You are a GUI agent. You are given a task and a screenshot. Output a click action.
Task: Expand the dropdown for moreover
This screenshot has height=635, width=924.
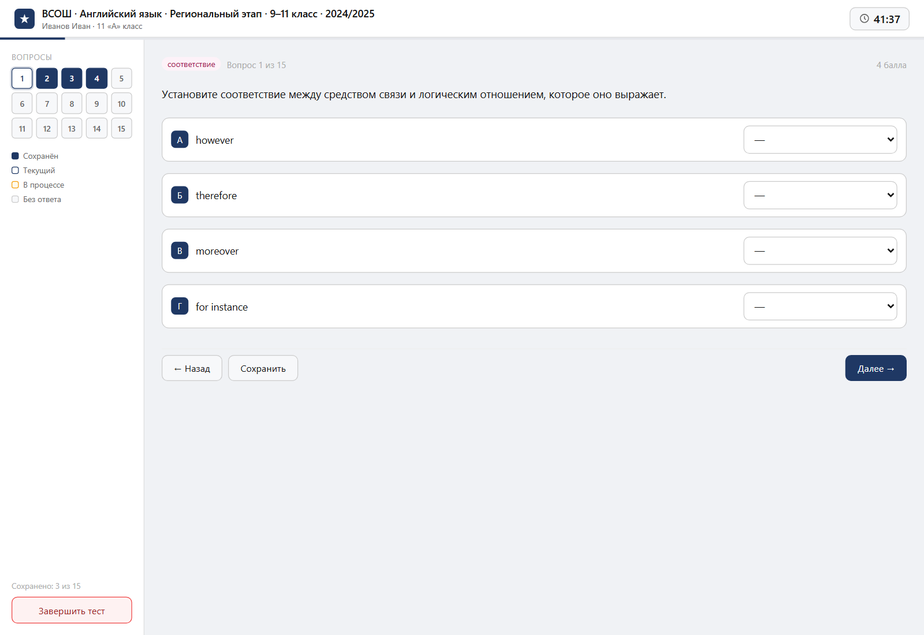820,251
